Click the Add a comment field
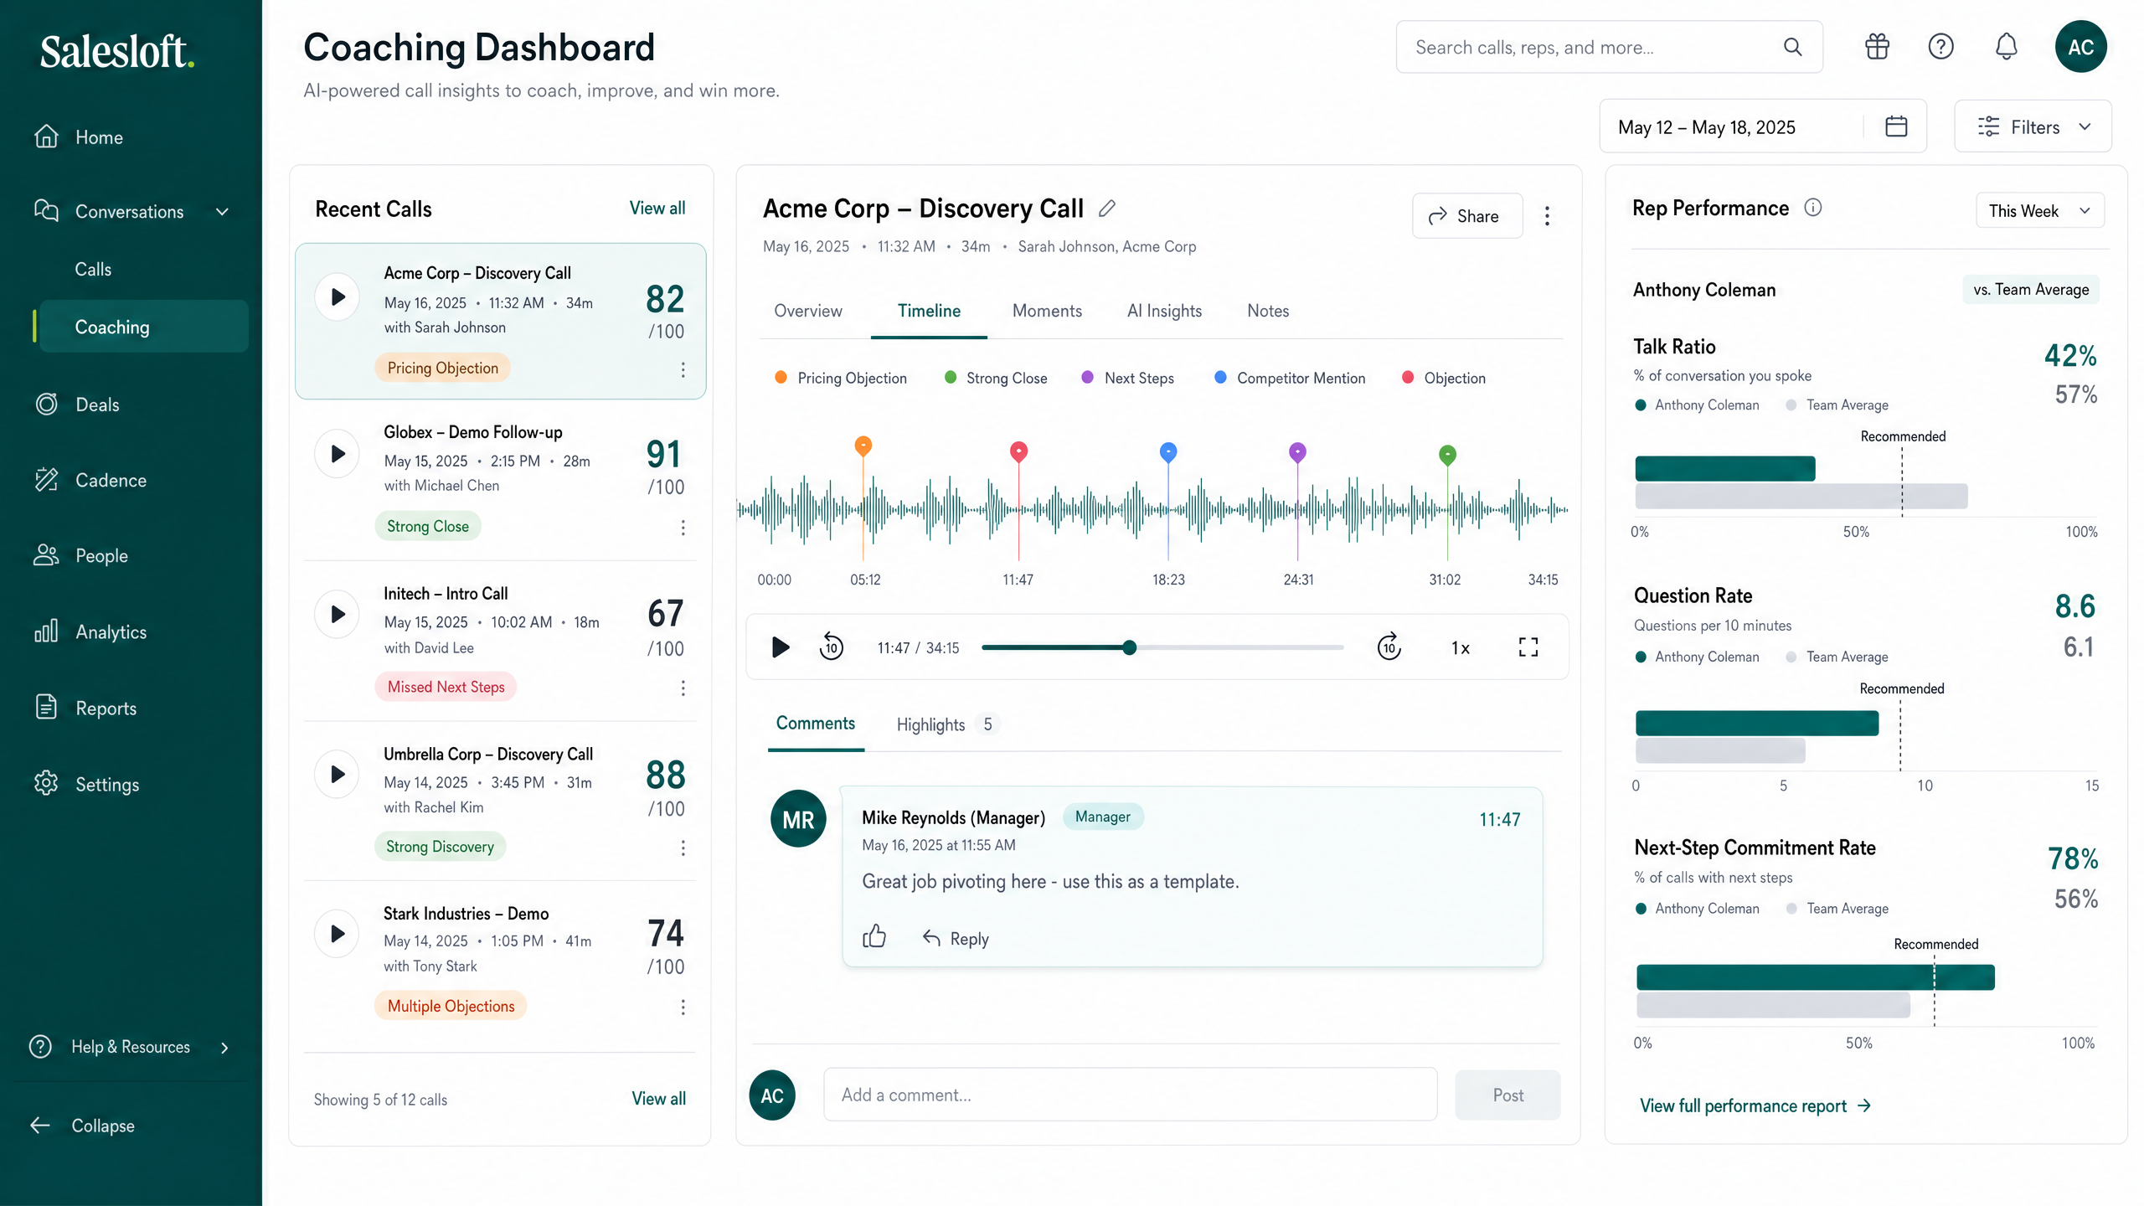 pyautogui.click(x=1130, y=1095)
